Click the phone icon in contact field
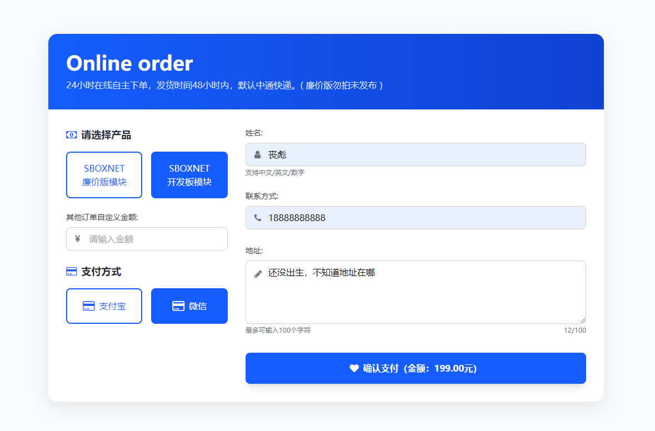Viewport: 655px width, 431px height. 258,218
